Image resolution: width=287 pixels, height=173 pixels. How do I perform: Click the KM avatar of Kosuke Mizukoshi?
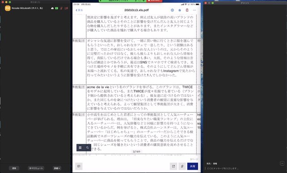click(x=8, y=8)
